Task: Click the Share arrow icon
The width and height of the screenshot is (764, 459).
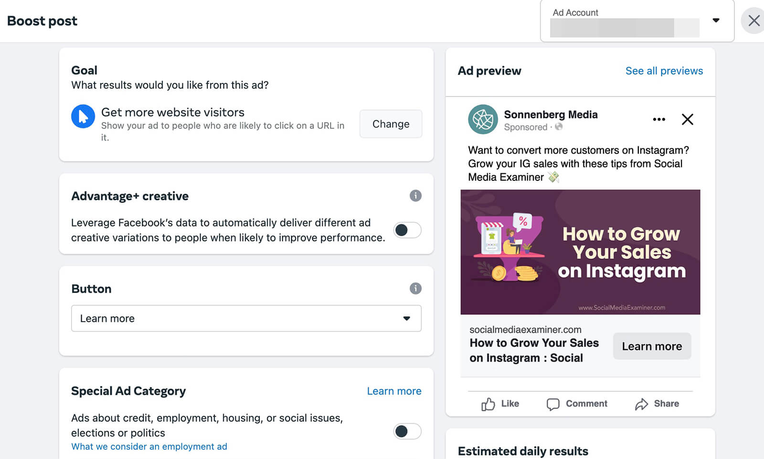Action: tap(641, 404)
